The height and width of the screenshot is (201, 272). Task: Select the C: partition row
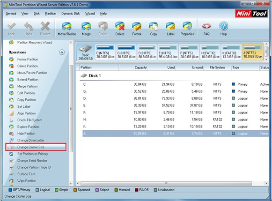tap(176, 84)
